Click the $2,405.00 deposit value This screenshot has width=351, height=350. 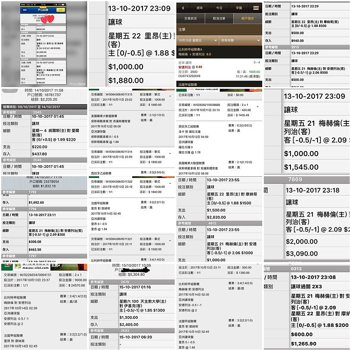129,325
